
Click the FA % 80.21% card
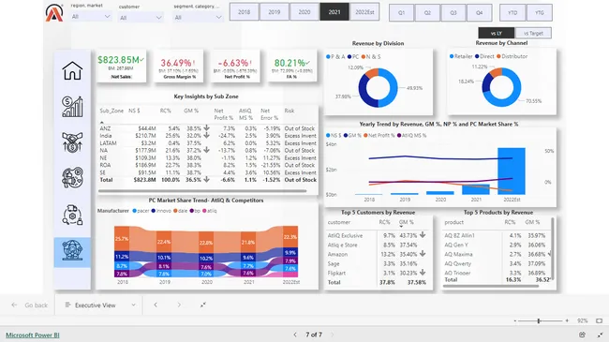coord(292,67)
